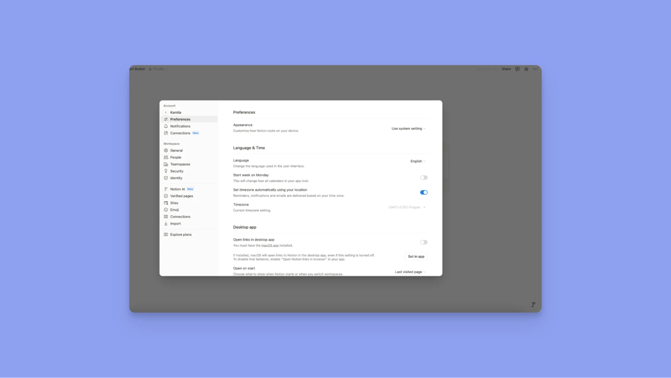The width and height of the screenshot is (671, 378).
Task: Open the Security section via its key icon
Action: click(x=166, y=171)
